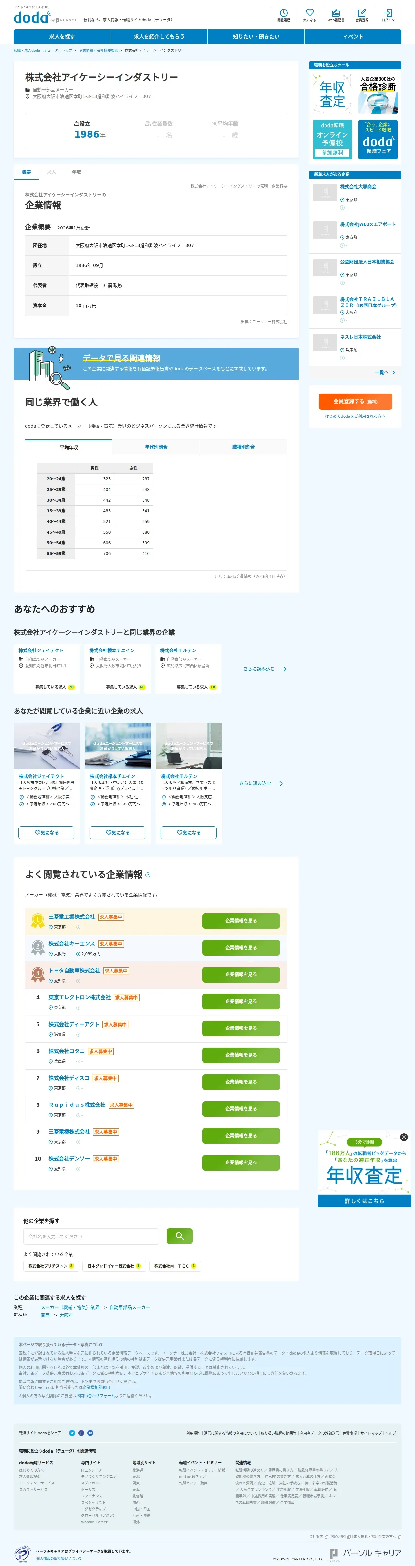The height and width of the screenshot is (1566, 415).
Task: Click the 株式会社ブリヂストン chip
Action: coord(51,1266)
